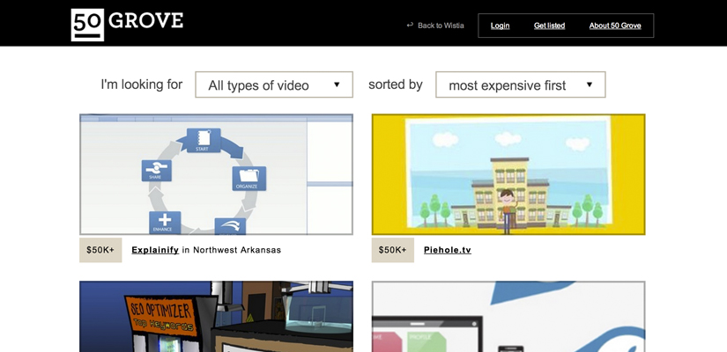Click the Back to Wistia arrow icon

click(x=410, y=25)
